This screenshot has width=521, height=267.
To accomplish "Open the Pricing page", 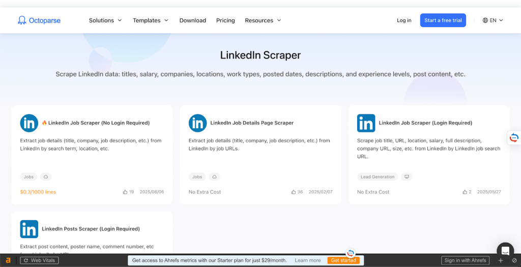I will (x=225, y=20).
